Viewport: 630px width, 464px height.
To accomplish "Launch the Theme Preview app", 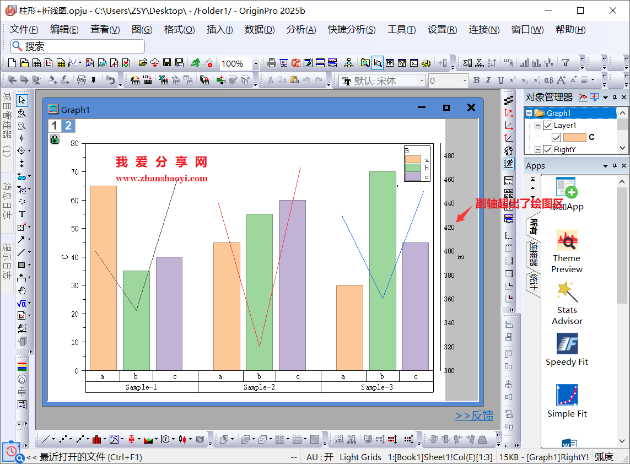I will pyautogui.click(x=567, y=251).
